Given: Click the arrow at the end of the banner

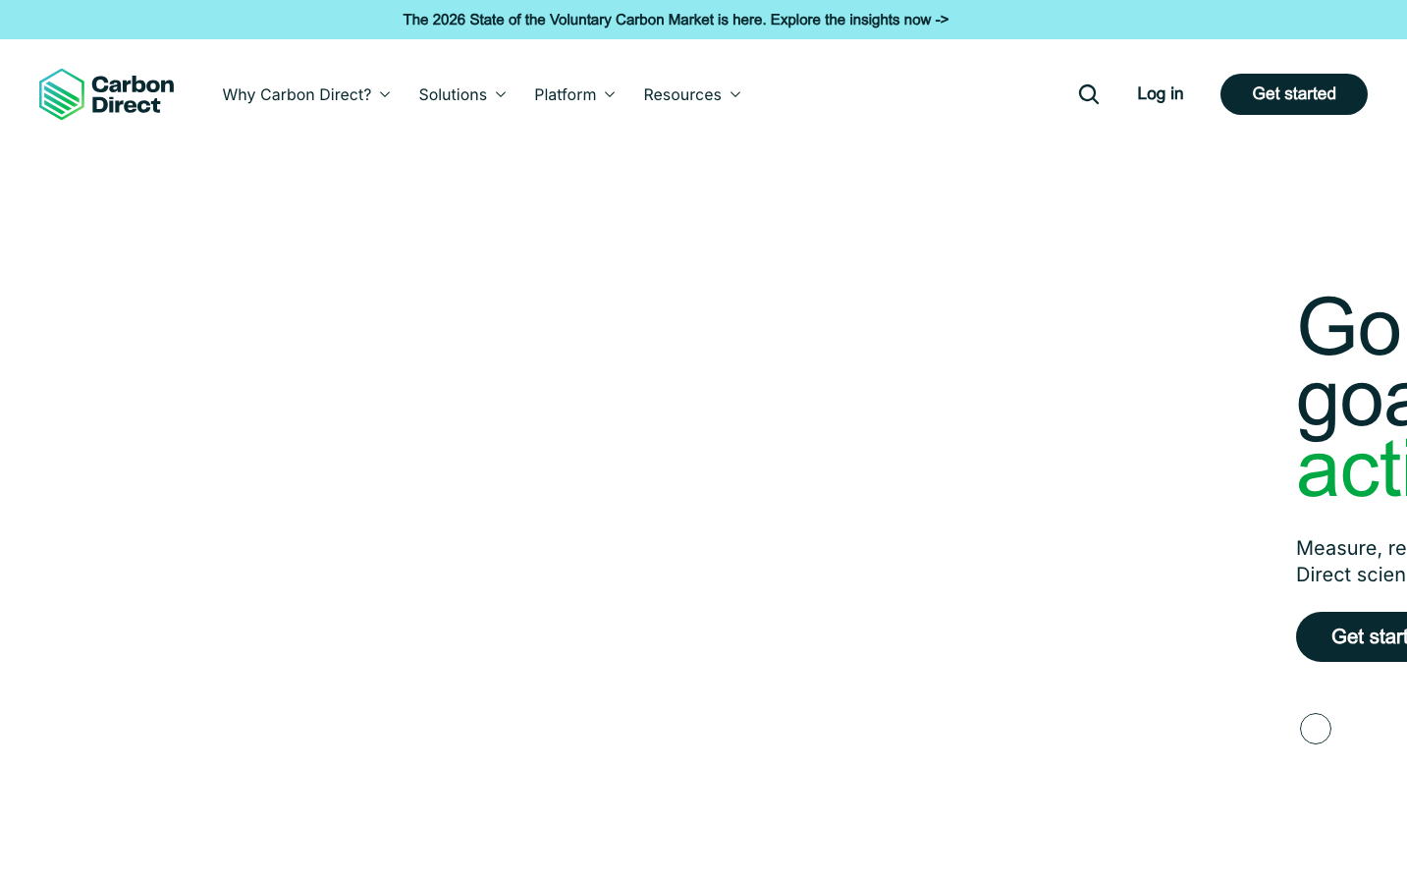Looking at the screenshot, I should tap(941, 20).
